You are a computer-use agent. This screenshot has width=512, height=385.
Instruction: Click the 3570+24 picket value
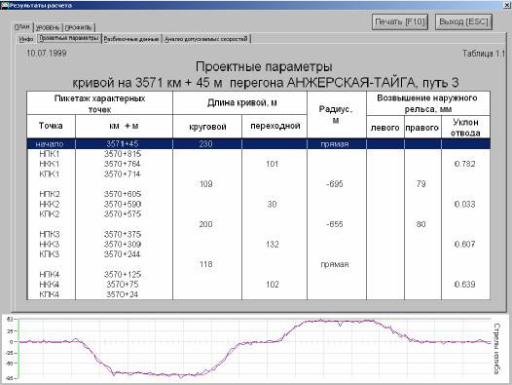coord(123,294)
